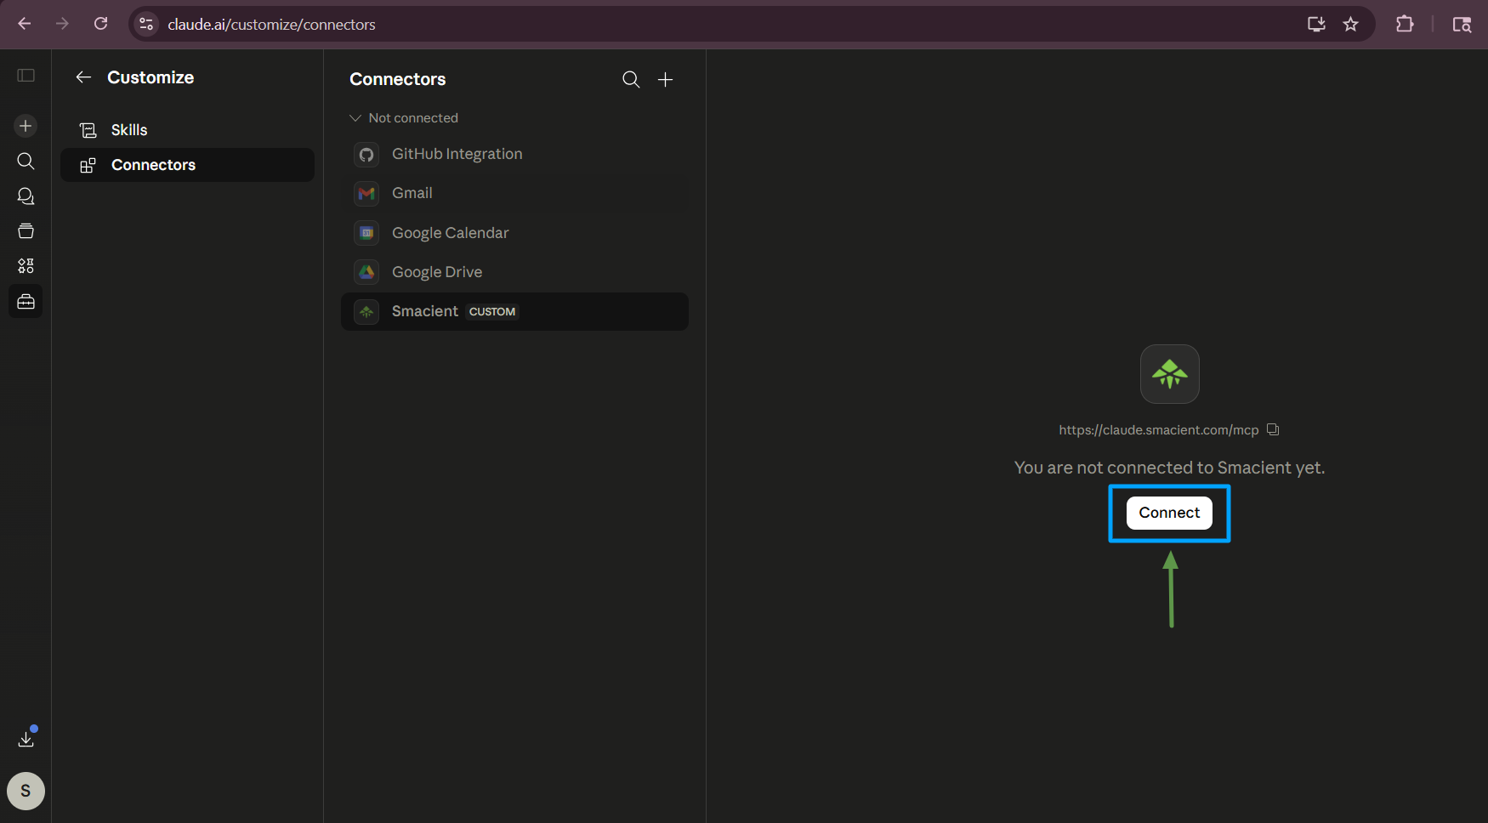The width and height of the screenshot is (1488, 823).
Task: Click the CUSTOM badge next to Smacient
Action: (x=492, y=312)
